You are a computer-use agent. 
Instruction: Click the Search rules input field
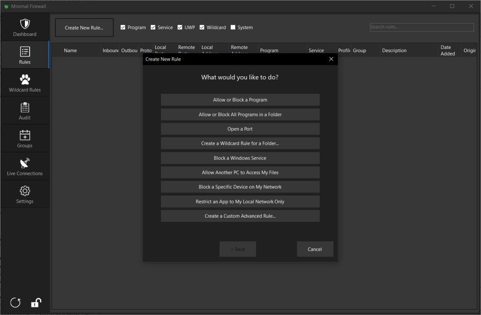coord(422,27)
